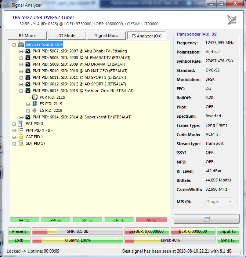Switch to Signal Mon. tab

(x=106, y=36)
